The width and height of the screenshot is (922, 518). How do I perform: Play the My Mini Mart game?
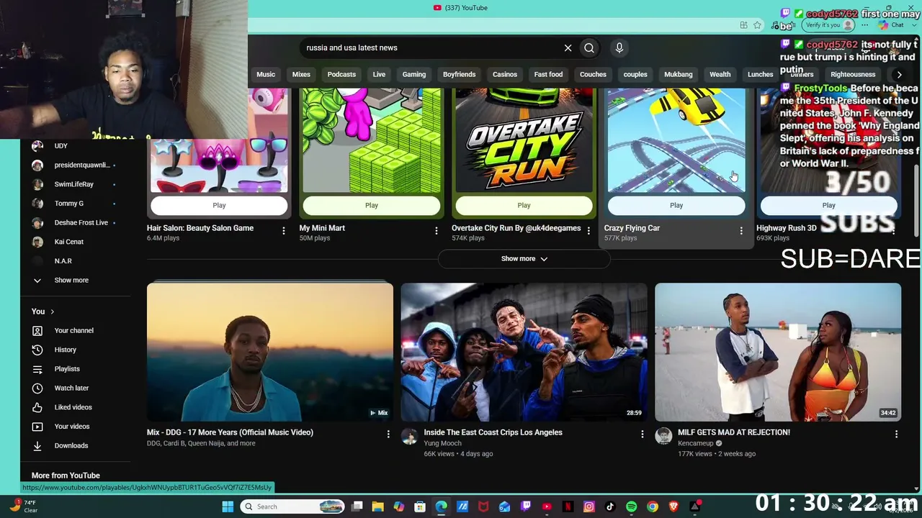tap(372, 206)
